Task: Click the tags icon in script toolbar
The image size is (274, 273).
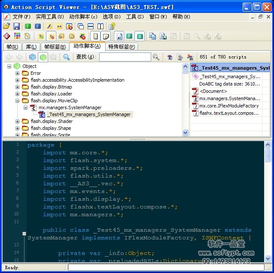Action: (x=180, y=57)
